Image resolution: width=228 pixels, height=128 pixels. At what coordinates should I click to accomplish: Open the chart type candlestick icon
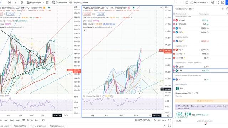coord(22,2)
